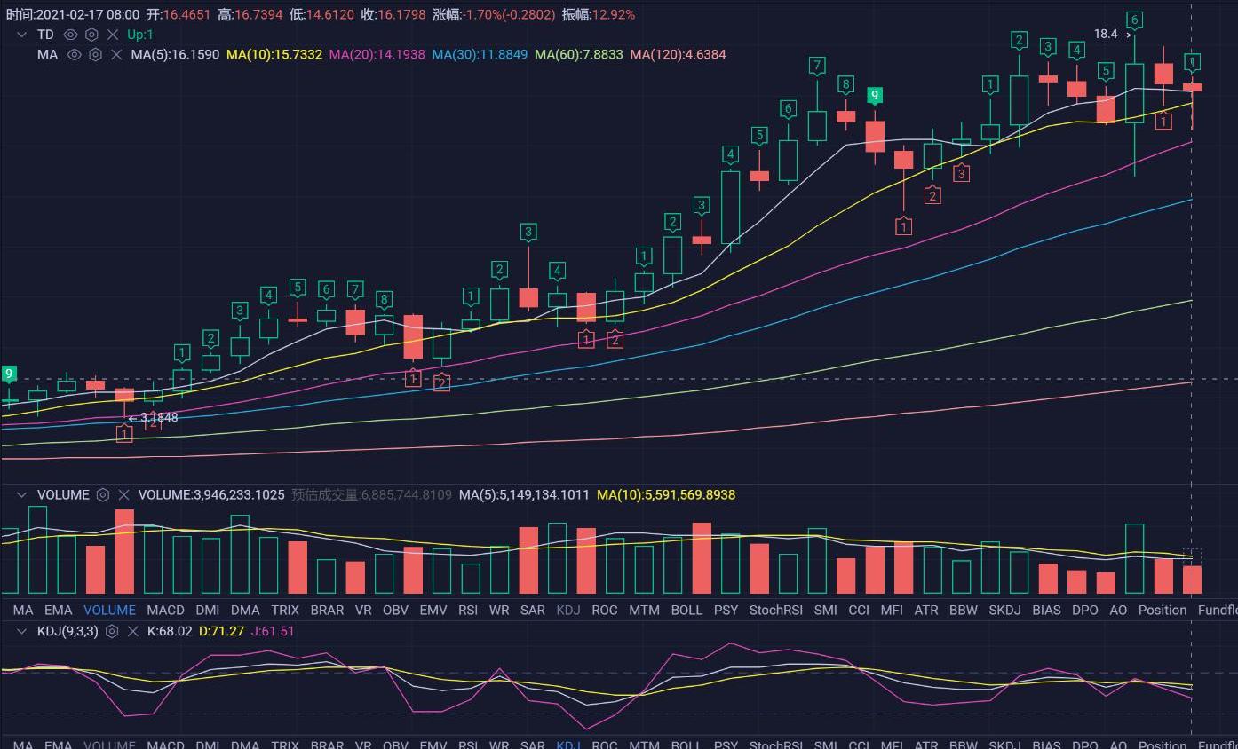Collapse the VOLUME panel chevron

22,495
